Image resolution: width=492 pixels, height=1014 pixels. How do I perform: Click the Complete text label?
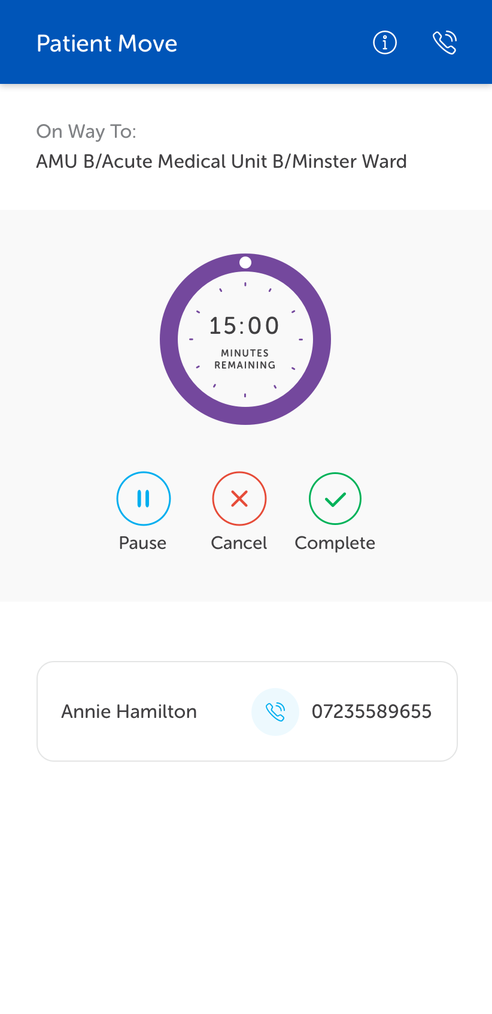[x=335, y=543]
